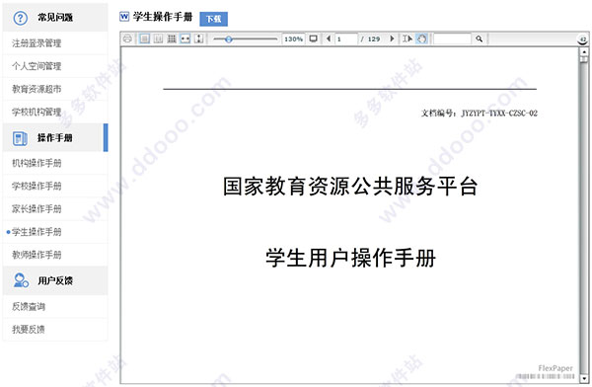Select 操作手册 section header
Image resolution: width=592 pixels, height=387 pixels.
(55, 138)
